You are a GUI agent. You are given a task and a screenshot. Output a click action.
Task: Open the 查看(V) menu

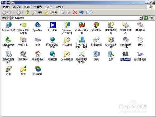pyautogui.click(x=27, y=7)
